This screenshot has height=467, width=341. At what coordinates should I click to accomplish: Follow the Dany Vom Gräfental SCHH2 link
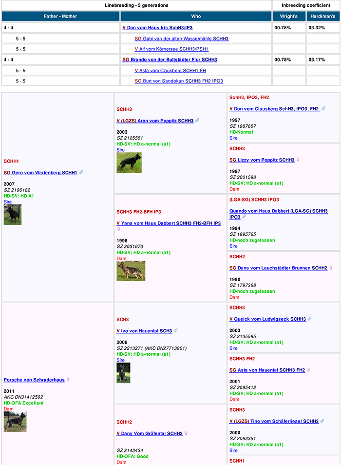click(150, 433)
